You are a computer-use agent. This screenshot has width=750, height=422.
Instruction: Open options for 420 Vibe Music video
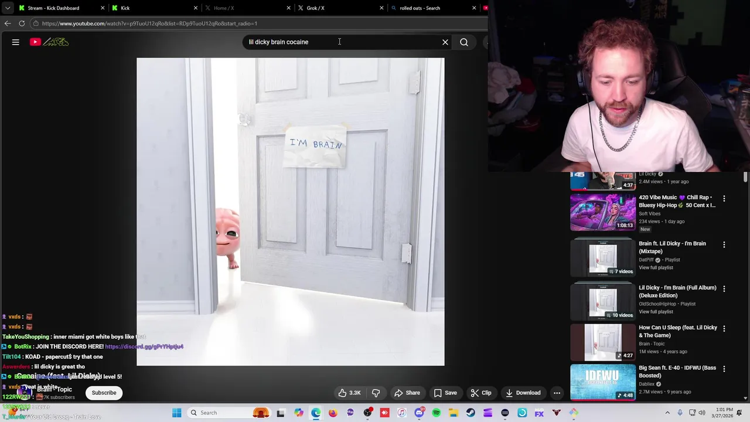(724, 199)
